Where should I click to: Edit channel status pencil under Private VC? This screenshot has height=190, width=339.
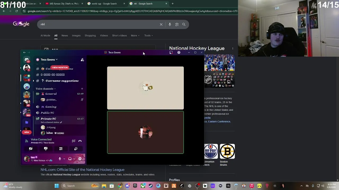pyautogui.click(x=61, y=122)
